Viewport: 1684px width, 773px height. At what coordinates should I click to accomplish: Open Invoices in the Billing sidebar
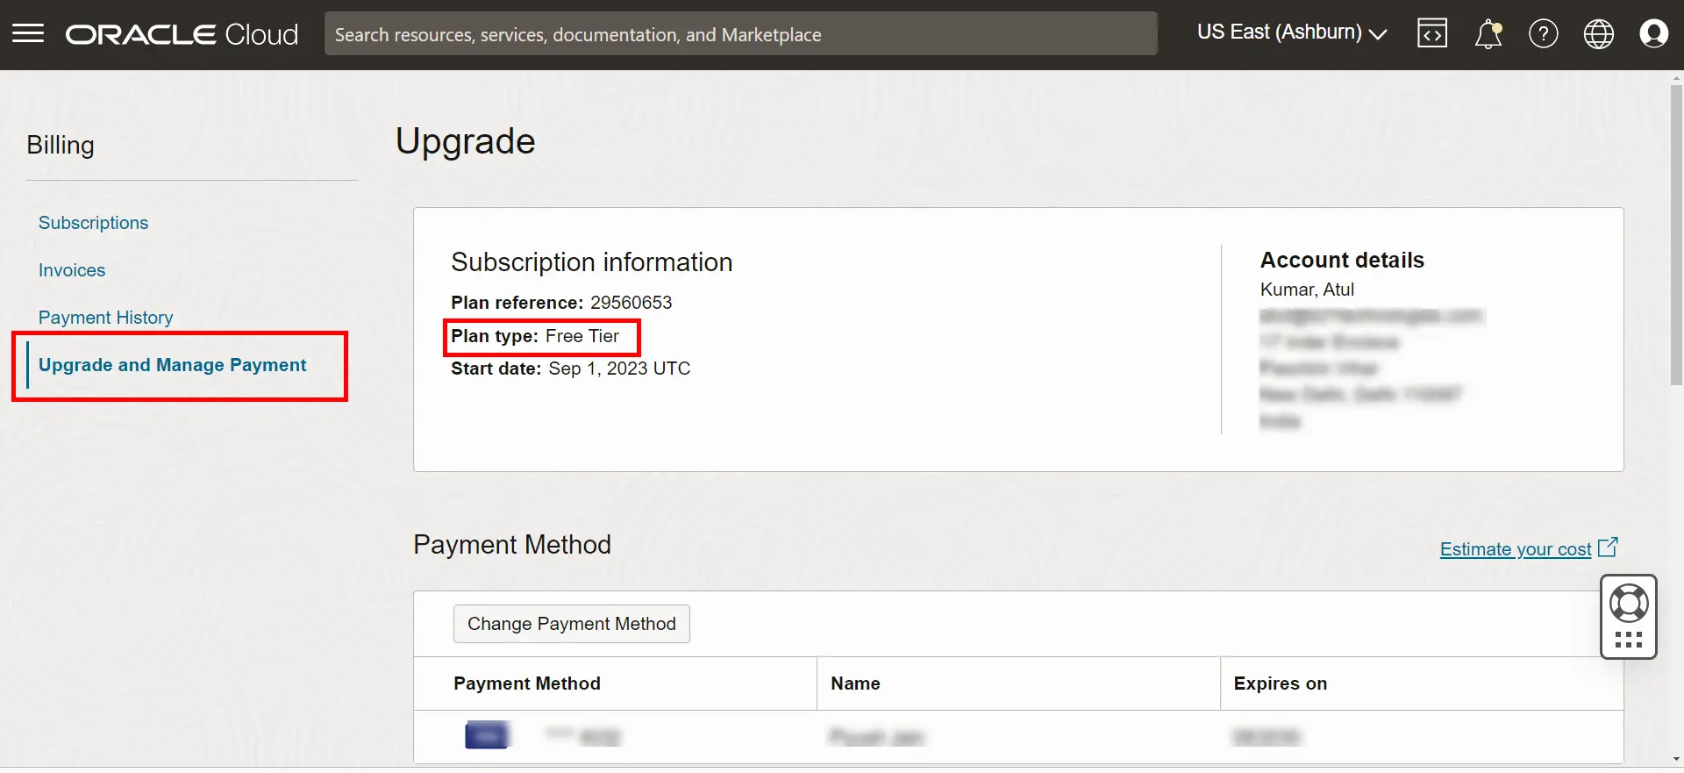tap(72, 270)
